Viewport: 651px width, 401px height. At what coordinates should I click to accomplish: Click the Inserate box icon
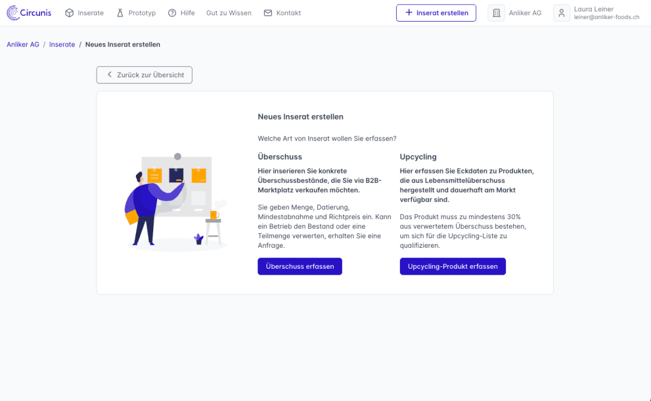pyautogui.click(x=69, y=13)
